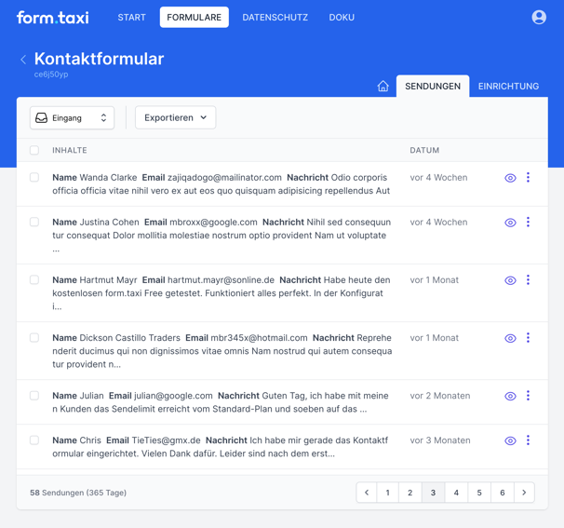
Task: Switch to the Einrichtung tab
Action: click(x=508, y=87)
